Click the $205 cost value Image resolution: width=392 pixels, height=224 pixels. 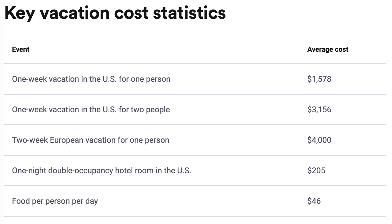pyautogui.click(x=316, y=170)
